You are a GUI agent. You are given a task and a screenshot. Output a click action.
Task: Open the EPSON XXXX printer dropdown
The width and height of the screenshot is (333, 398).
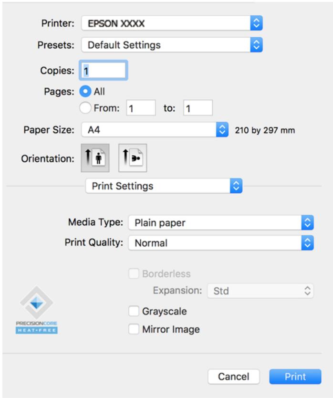tap(172, 23)
